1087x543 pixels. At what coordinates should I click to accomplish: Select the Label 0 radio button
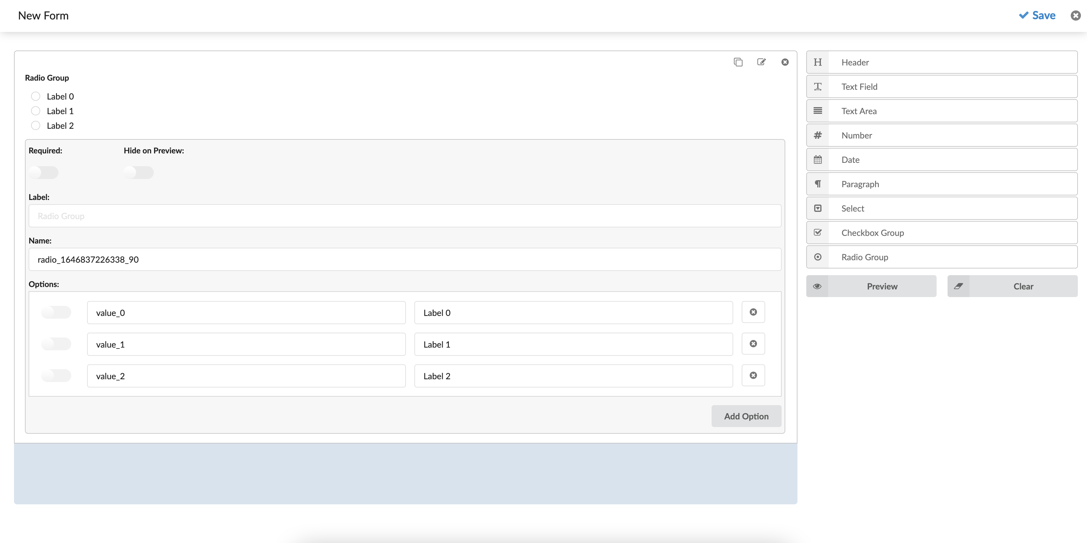pyautogui.click(x=35, y=96)
